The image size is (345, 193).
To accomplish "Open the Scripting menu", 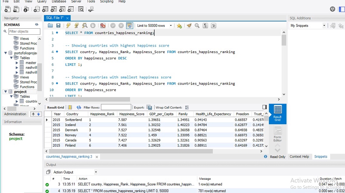I will [x=107, y=1].
